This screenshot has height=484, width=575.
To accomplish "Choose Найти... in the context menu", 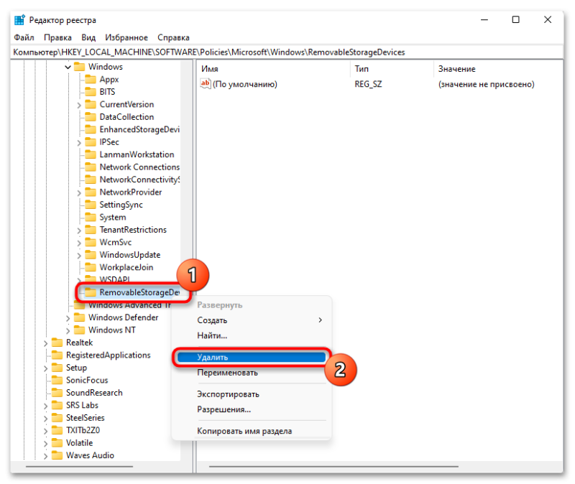I will click(252, 335).
